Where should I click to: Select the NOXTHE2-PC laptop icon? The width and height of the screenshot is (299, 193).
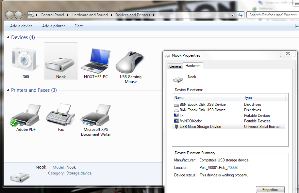pyautogui.click(x=95, y=61)
